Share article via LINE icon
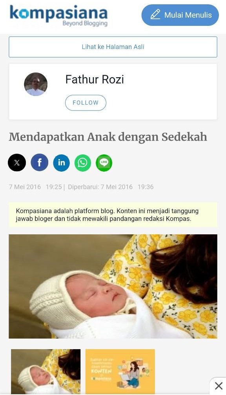Viewport: 226px width, 395px height. pyautogui.click(x=104, y=163)
